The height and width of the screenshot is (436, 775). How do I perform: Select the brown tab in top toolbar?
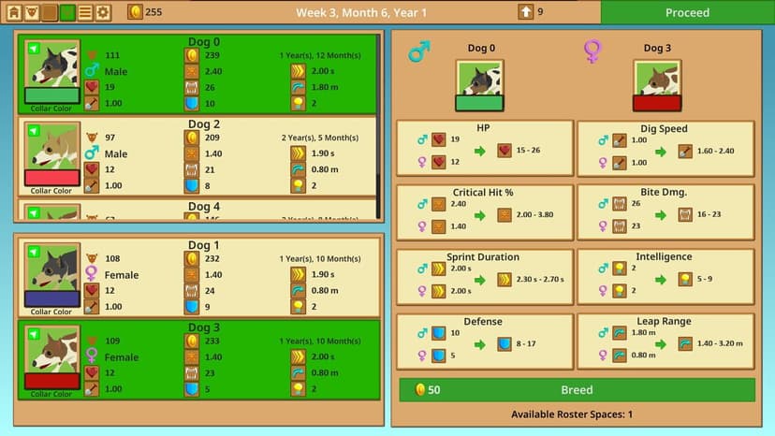(50, 12)
